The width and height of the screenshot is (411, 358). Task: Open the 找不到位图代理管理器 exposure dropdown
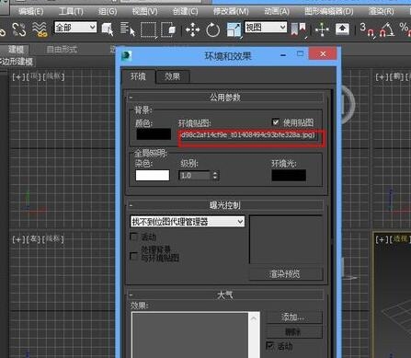(x=188, y=222)
